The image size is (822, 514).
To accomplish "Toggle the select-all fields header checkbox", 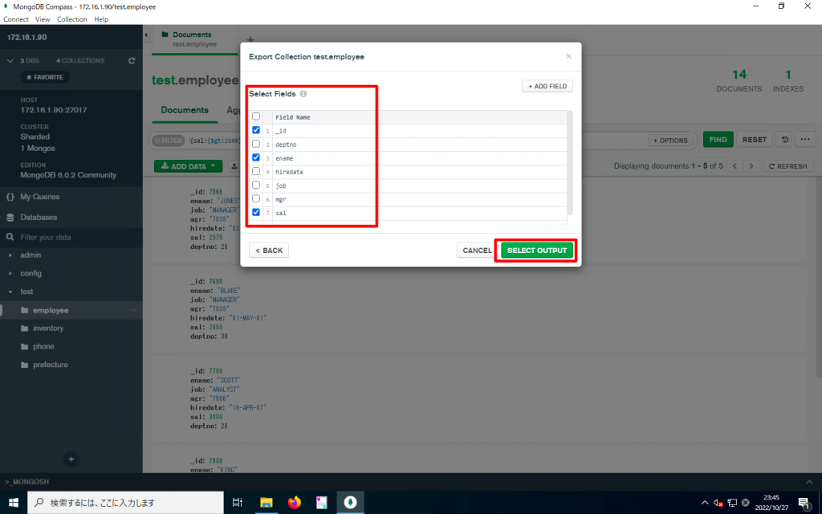I will (256, 116).
